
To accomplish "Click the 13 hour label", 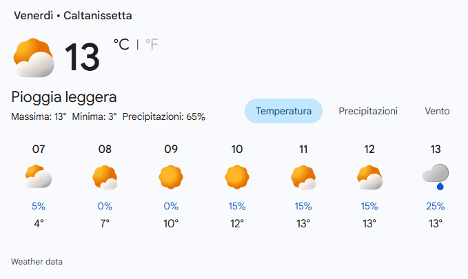I will pos(436,149).
